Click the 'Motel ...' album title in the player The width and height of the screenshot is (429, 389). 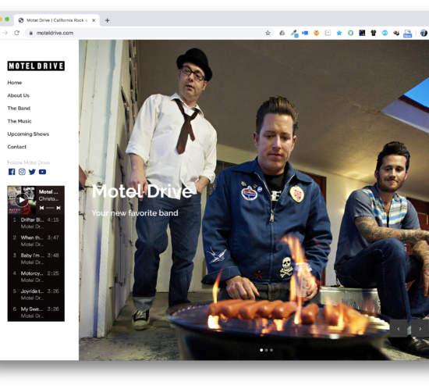(x=48, y=191)
